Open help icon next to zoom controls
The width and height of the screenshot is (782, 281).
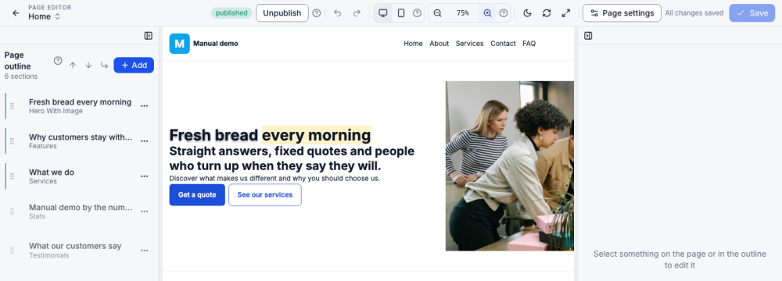[x=503, y=13]
